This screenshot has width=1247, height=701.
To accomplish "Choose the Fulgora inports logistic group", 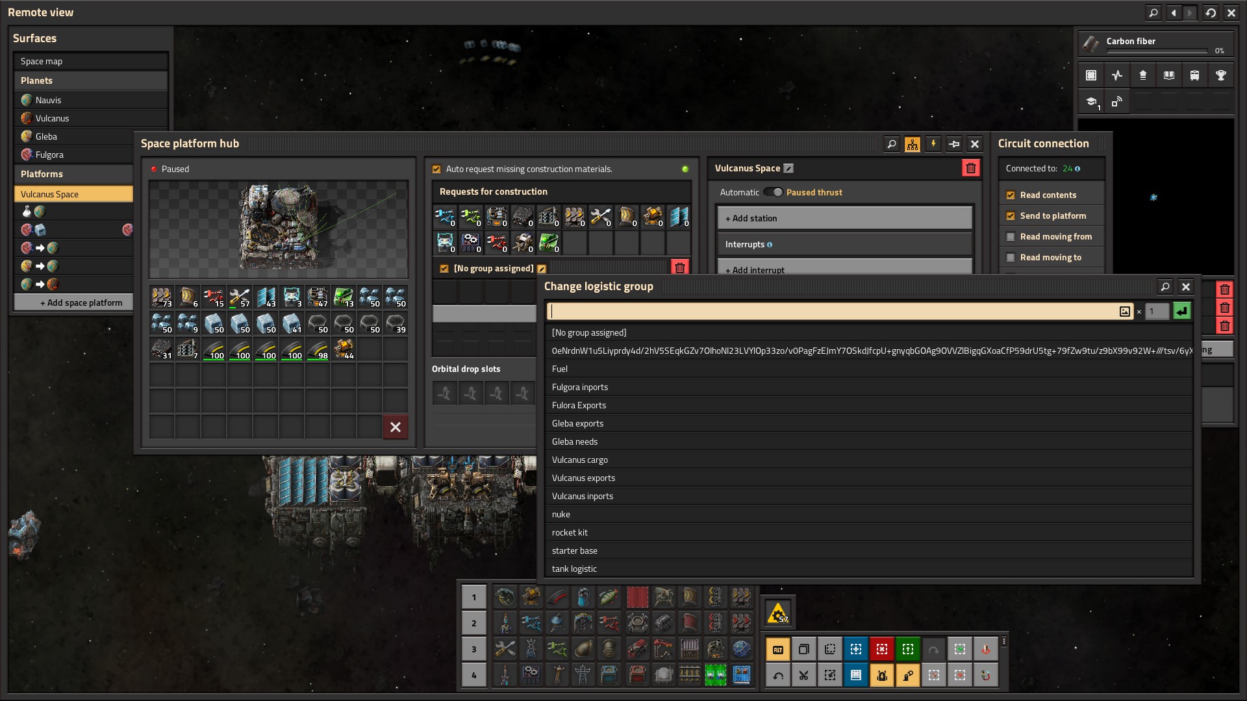I will tap(869, 387).
